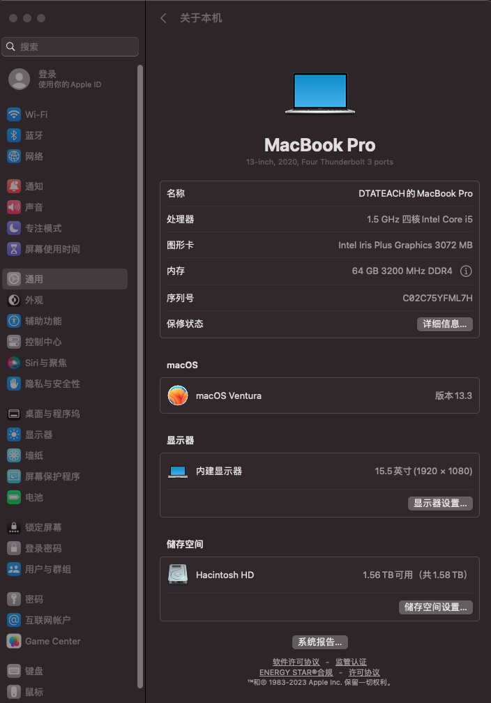Viewport: 491px width, 703px height.
Task: Open the Bluetooth (蓝牙) icon
Action: tap(14, 135)
